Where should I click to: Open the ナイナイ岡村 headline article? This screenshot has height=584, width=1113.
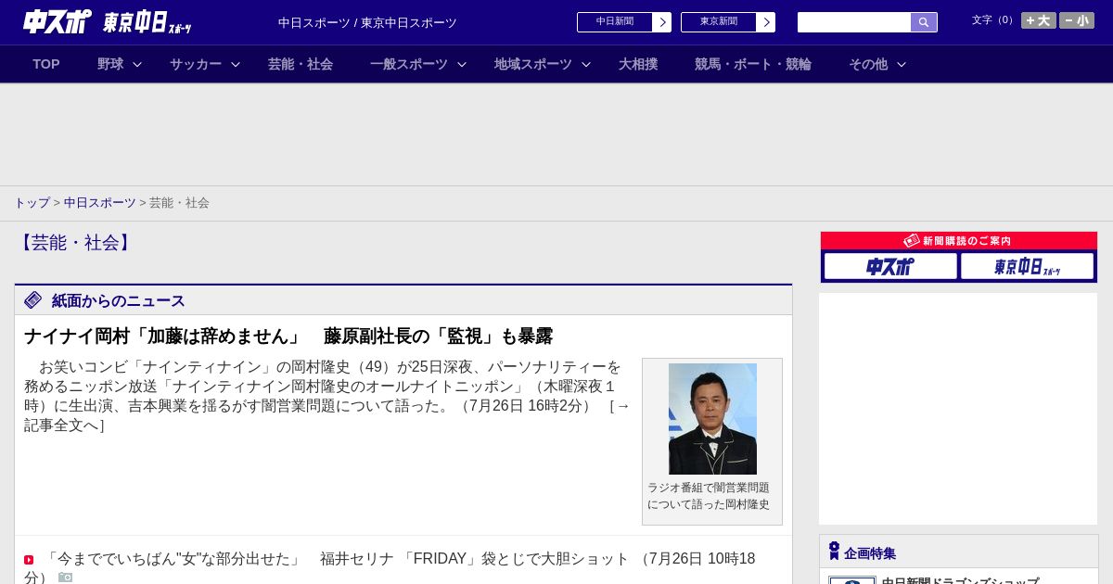coord(288,336)
